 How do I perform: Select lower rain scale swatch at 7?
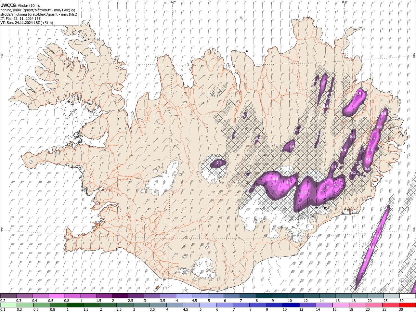[241, 305]
